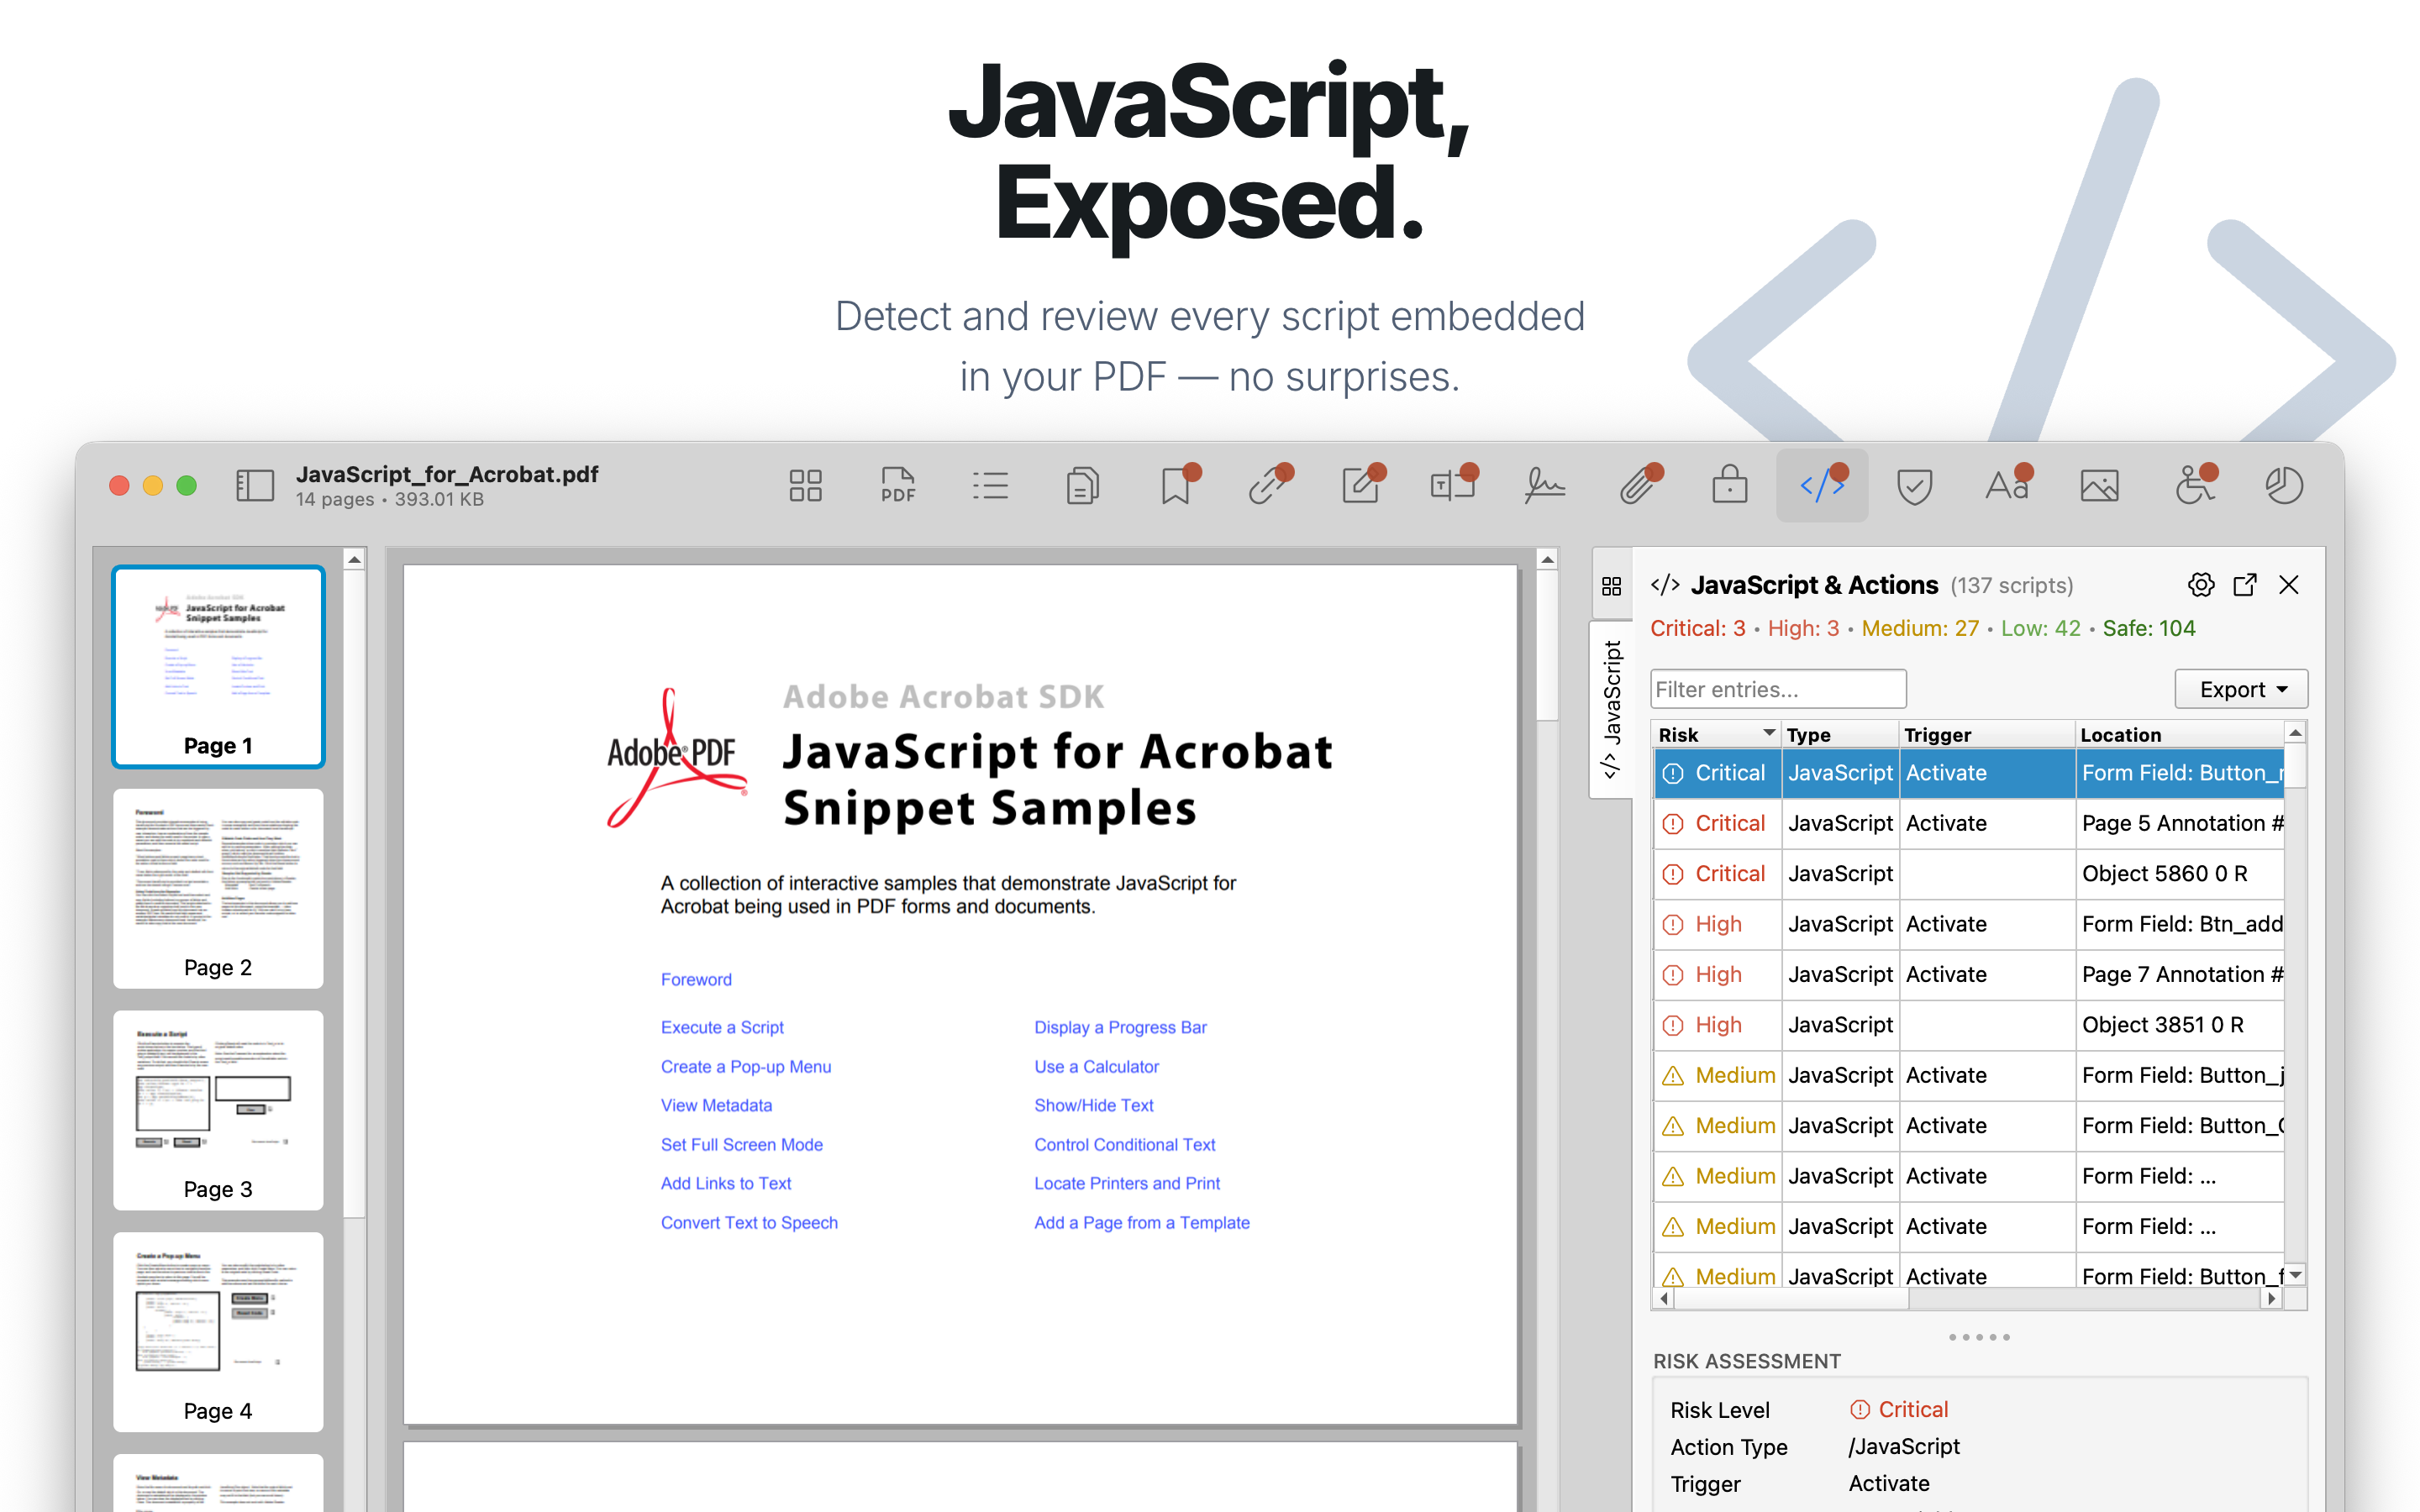Click the Medium: 27 summary count
The width and height of the screenshot is (2420, 1512).
(1920, 628)
